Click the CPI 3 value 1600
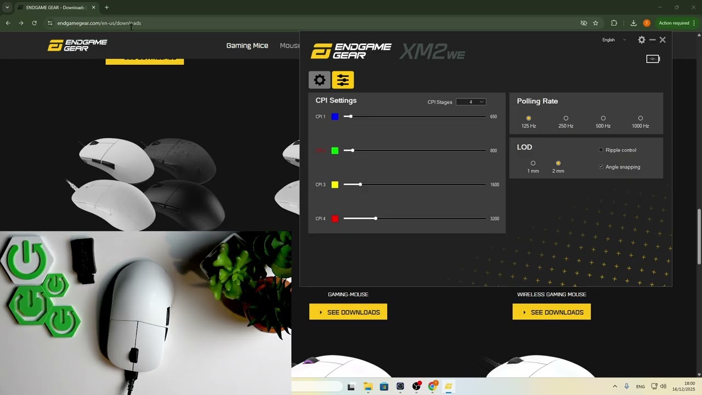Image resolution: width=702 pixels, height=395 pixels. coord(495,184)
